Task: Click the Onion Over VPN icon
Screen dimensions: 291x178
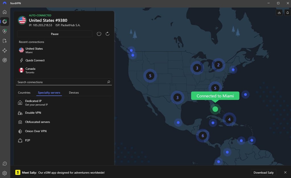Action: [x=20, y=131]
